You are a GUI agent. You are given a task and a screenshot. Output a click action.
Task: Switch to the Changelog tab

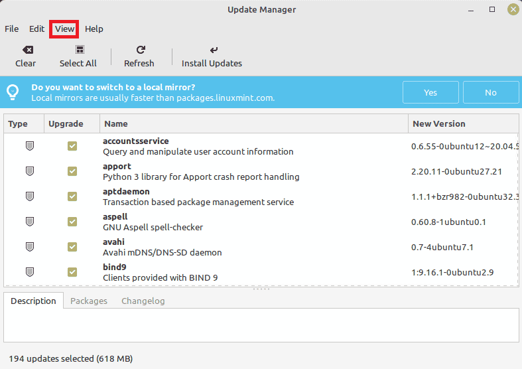click(x=143, y=301)
